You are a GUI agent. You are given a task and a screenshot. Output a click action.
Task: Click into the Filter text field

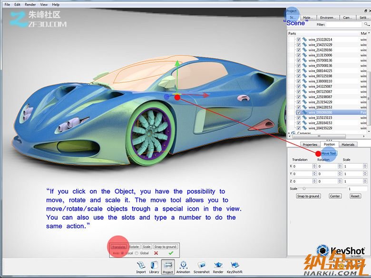click(344, 24)
